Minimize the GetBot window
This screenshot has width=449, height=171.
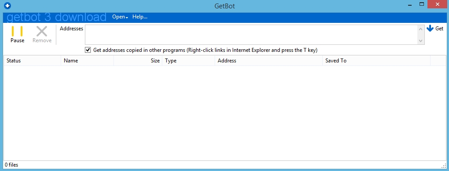[x=410, y=5]
